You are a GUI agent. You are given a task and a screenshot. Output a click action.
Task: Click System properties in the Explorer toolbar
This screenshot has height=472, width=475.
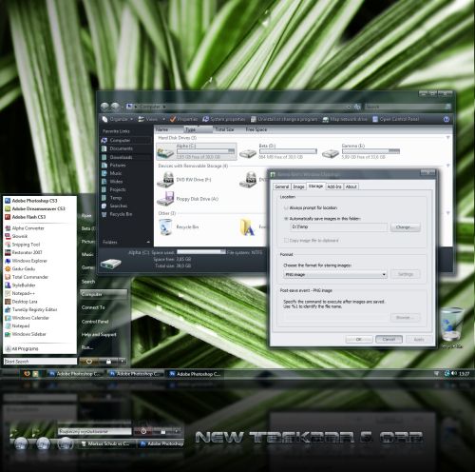[224, 119]
